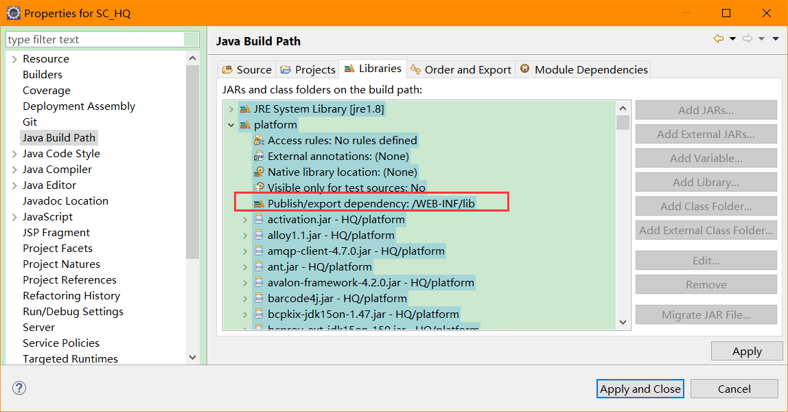Screen dimensions: 788x412
Task: Click the Native library location icon
Action: 258,172
